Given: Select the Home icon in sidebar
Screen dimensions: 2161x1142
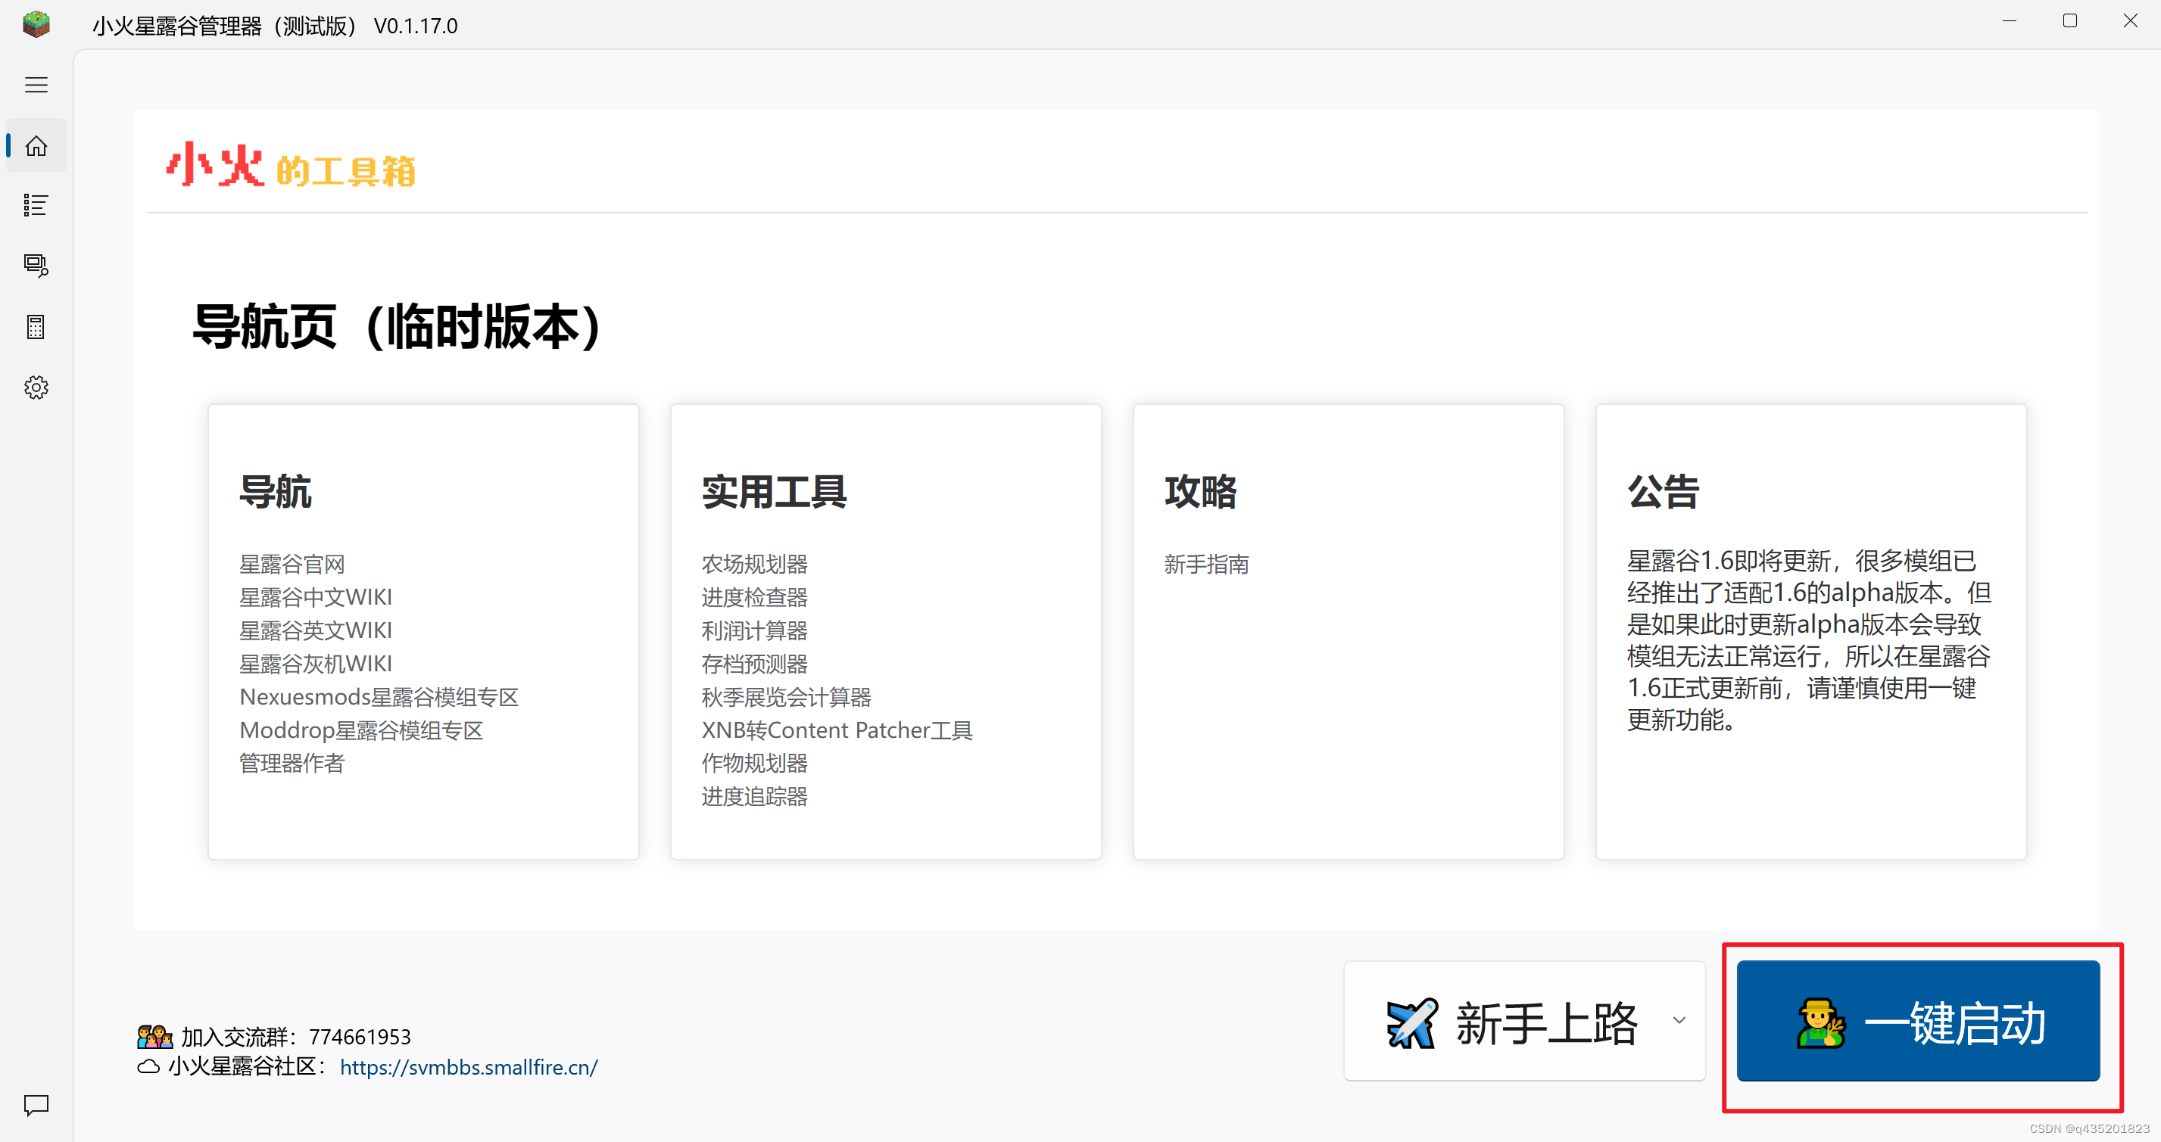Looking at the screenshot, I should 36,146.
